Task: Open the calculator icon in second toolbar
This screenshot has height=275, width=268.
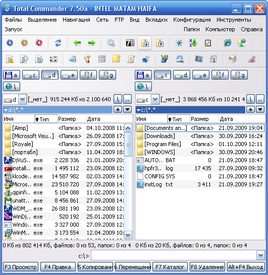Action: pyautogui.click(x=102, y=59)
